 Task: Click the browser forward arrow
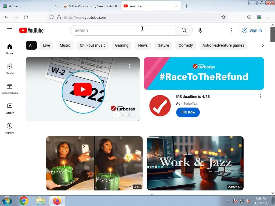pyautogui.click(x=16, y=17)
